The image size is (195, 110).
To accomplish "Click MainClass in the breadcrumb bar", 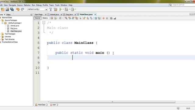I will [42, 105].
